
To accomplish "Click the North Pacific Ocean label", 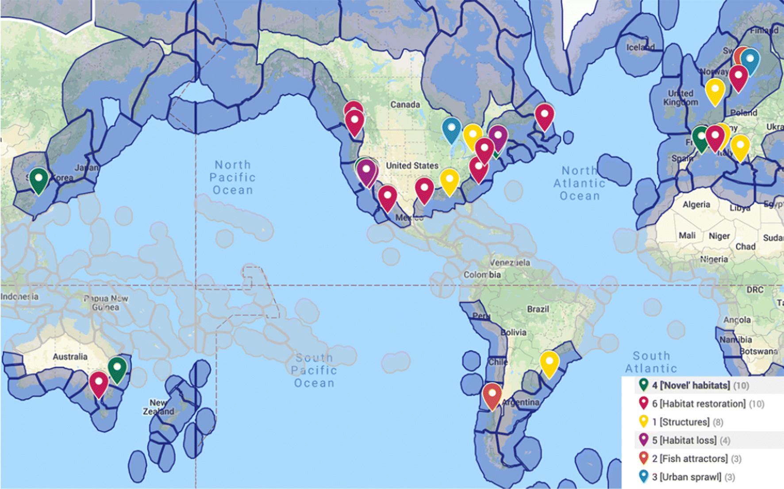I will point(233,177).
